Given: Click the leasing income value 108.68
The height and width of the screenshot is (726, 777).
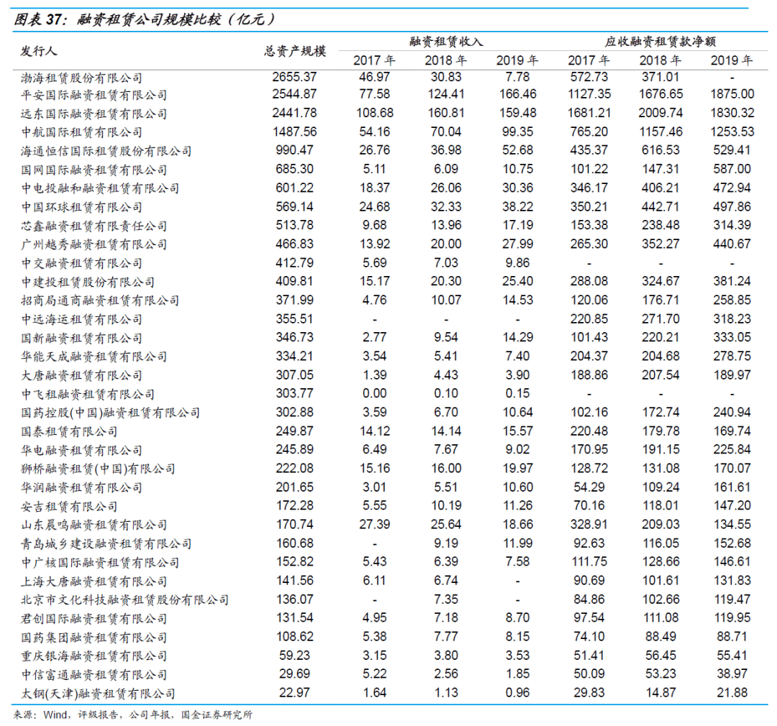Looking at the screenshot, I should point(375,112).
